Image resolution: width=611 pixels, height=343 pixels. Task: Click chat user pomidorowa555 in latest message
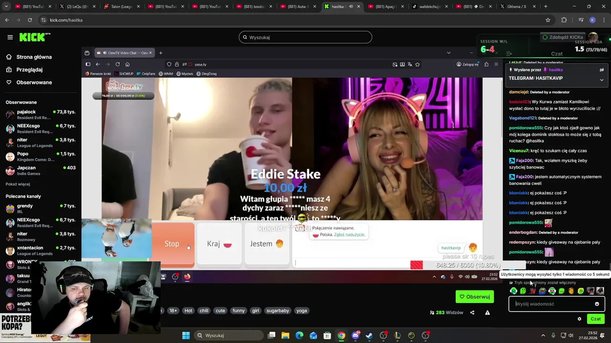tap(526, 252)
